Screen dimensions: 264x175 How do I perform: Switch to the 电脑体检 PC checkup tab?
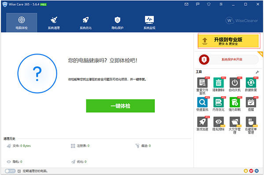click(22, 22)
